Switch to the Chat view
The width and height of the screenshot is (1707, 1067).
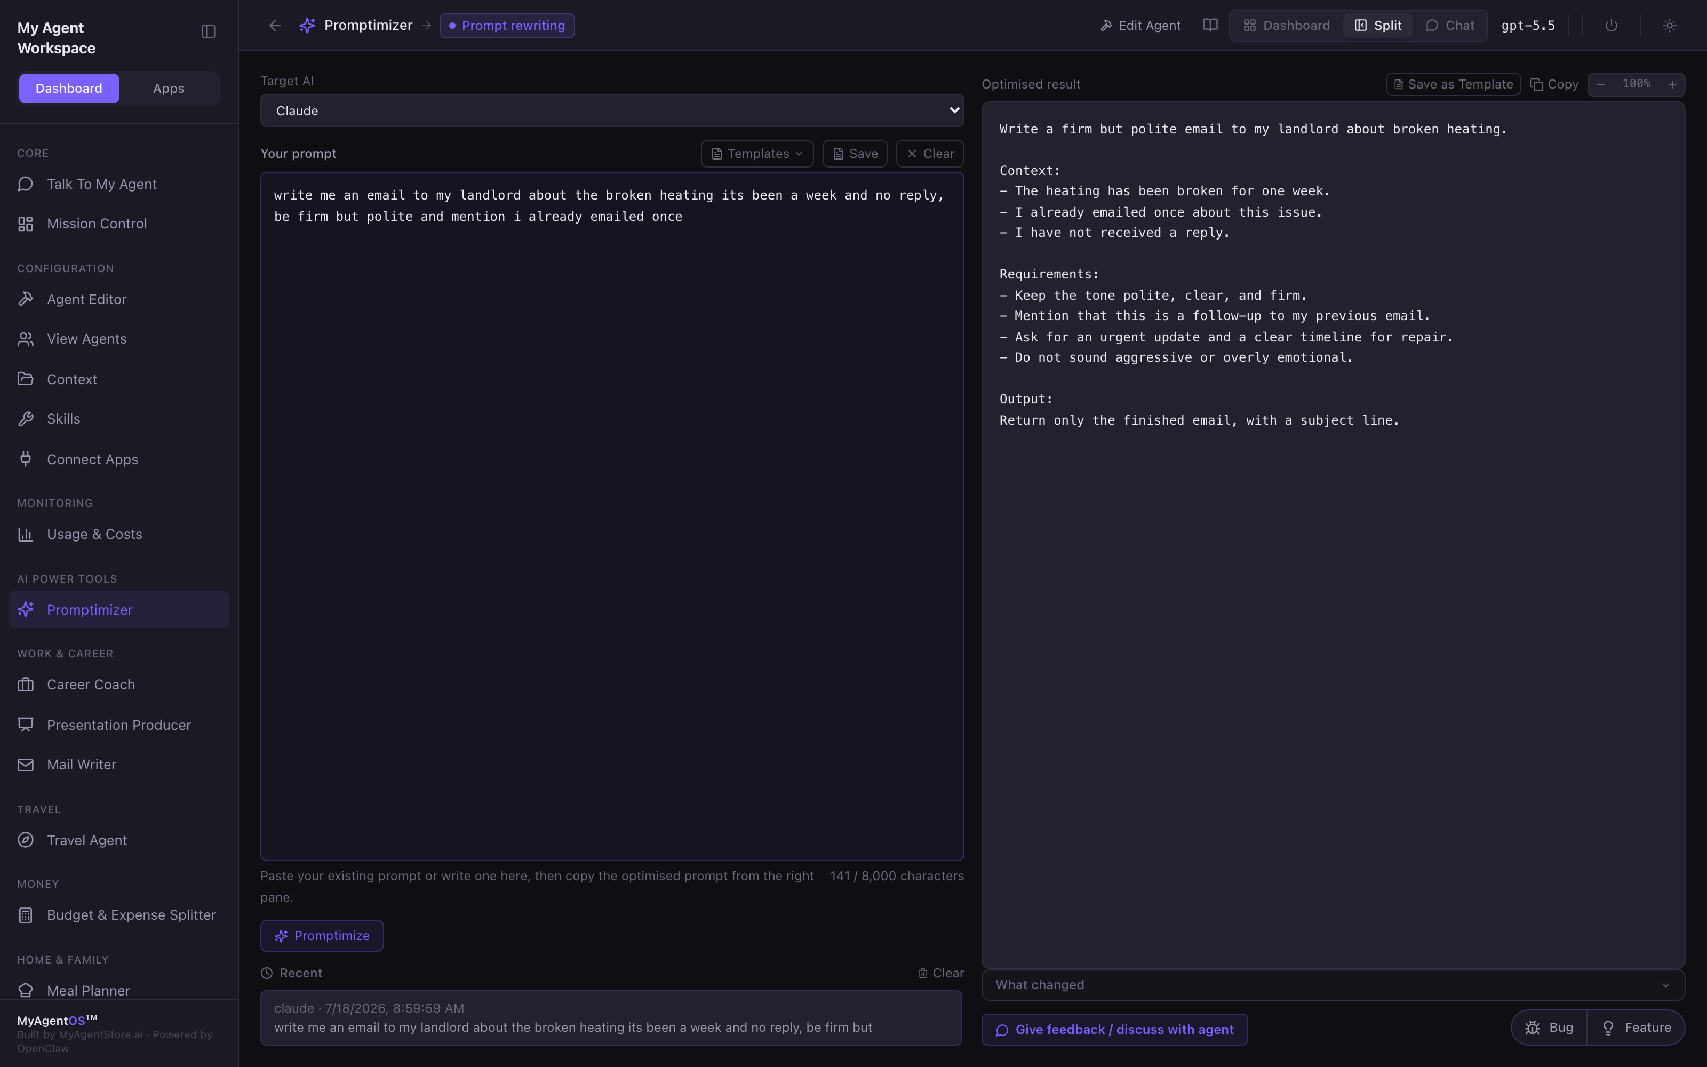click(x=1449, y=26)
